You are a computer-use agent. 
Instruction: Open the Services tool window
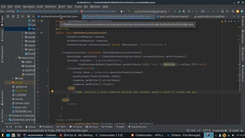(x=92, y=127)
